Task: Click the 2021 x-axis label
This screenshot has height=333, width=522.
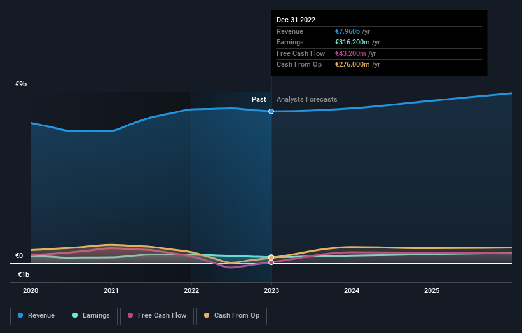Action: pyautogui.click(x=111, y=290)
